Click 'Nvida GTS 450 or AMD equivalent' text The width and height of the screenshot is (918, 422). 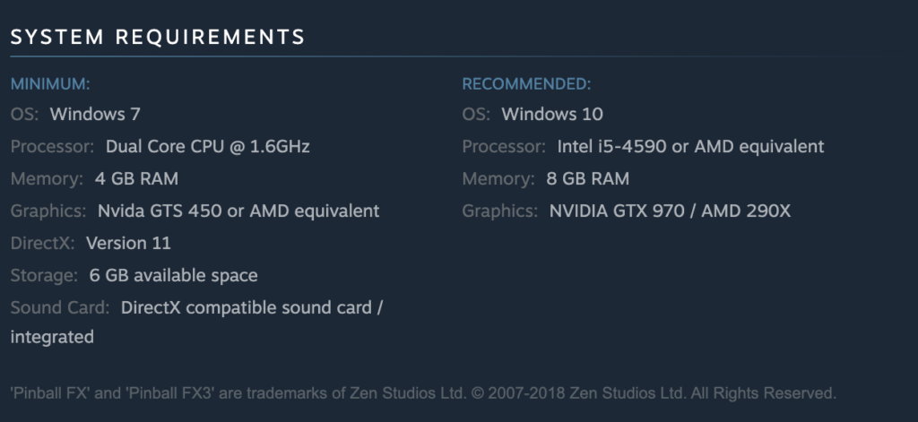238,211
